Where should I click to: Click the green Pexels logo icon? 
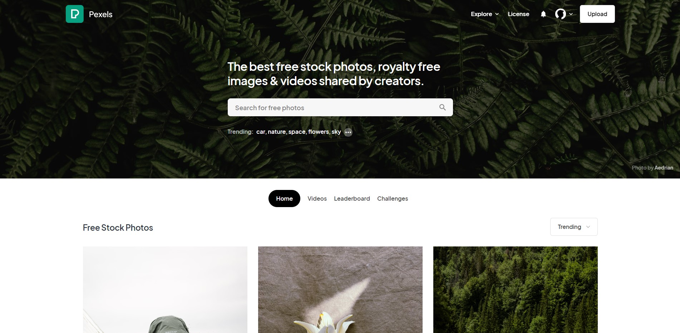(x=75, y=14)
